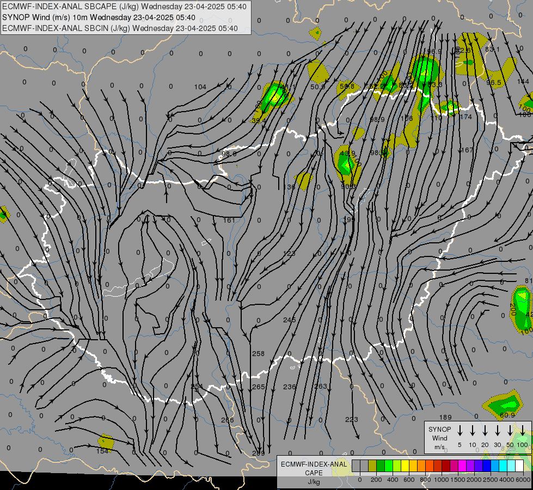Click the map value 104
Viewport: 533px width, 490px height.
200,87
